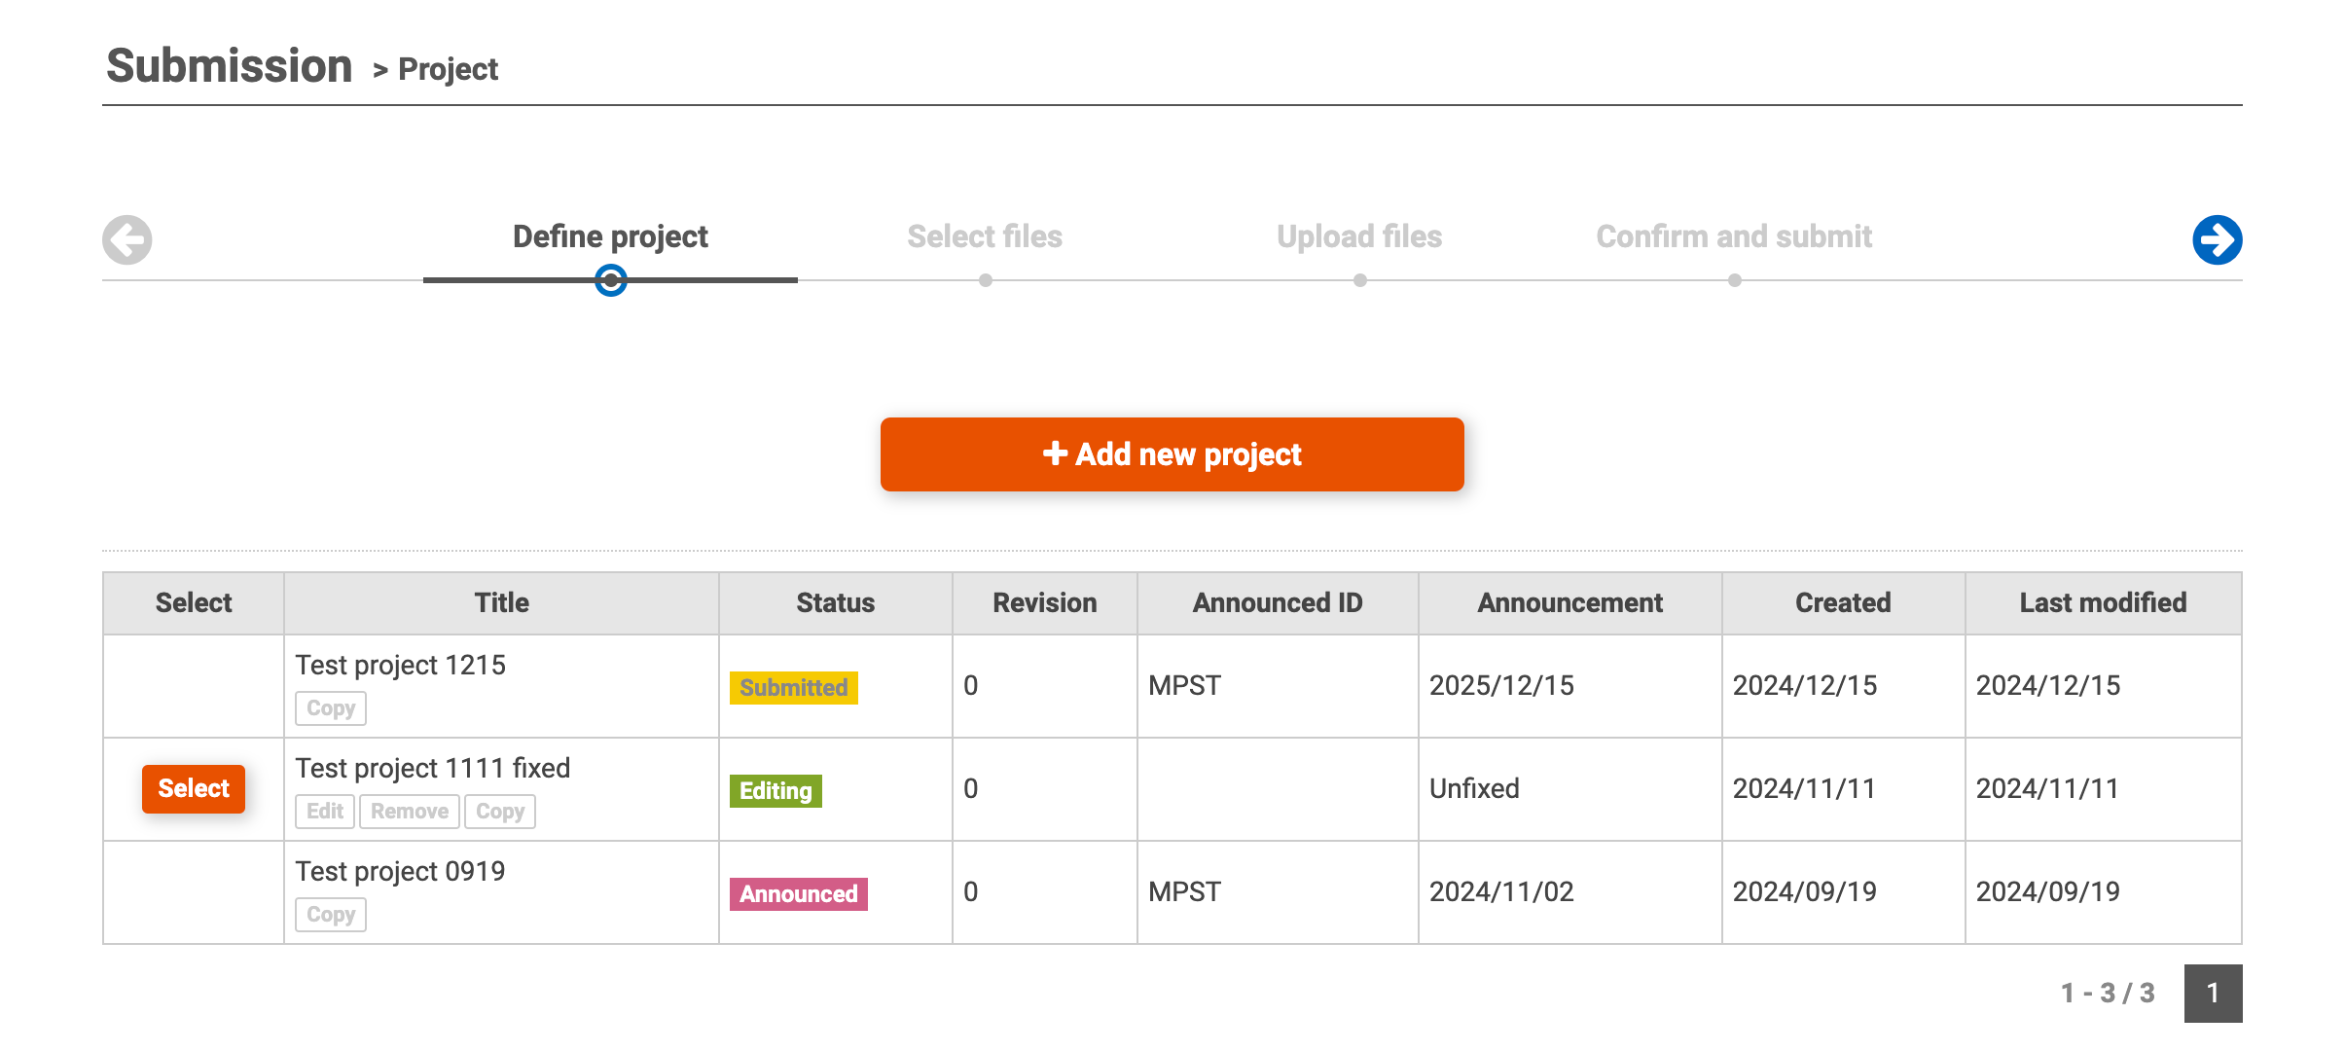Go to the Confirm and submit step
The height and width of the screenshot is (1051, 2345).
[1734, 236]
